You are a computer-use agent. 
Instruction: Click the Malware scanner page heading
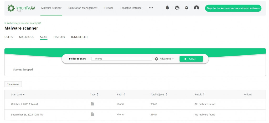(x=21, y=28)
